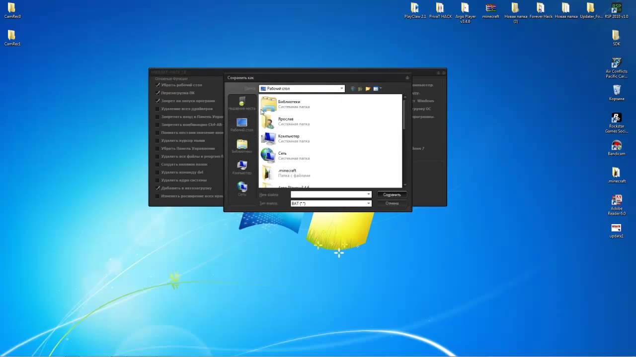Click Отмена button
The width and height of the screenshot is (636, 357).
(x=392, y=203)
